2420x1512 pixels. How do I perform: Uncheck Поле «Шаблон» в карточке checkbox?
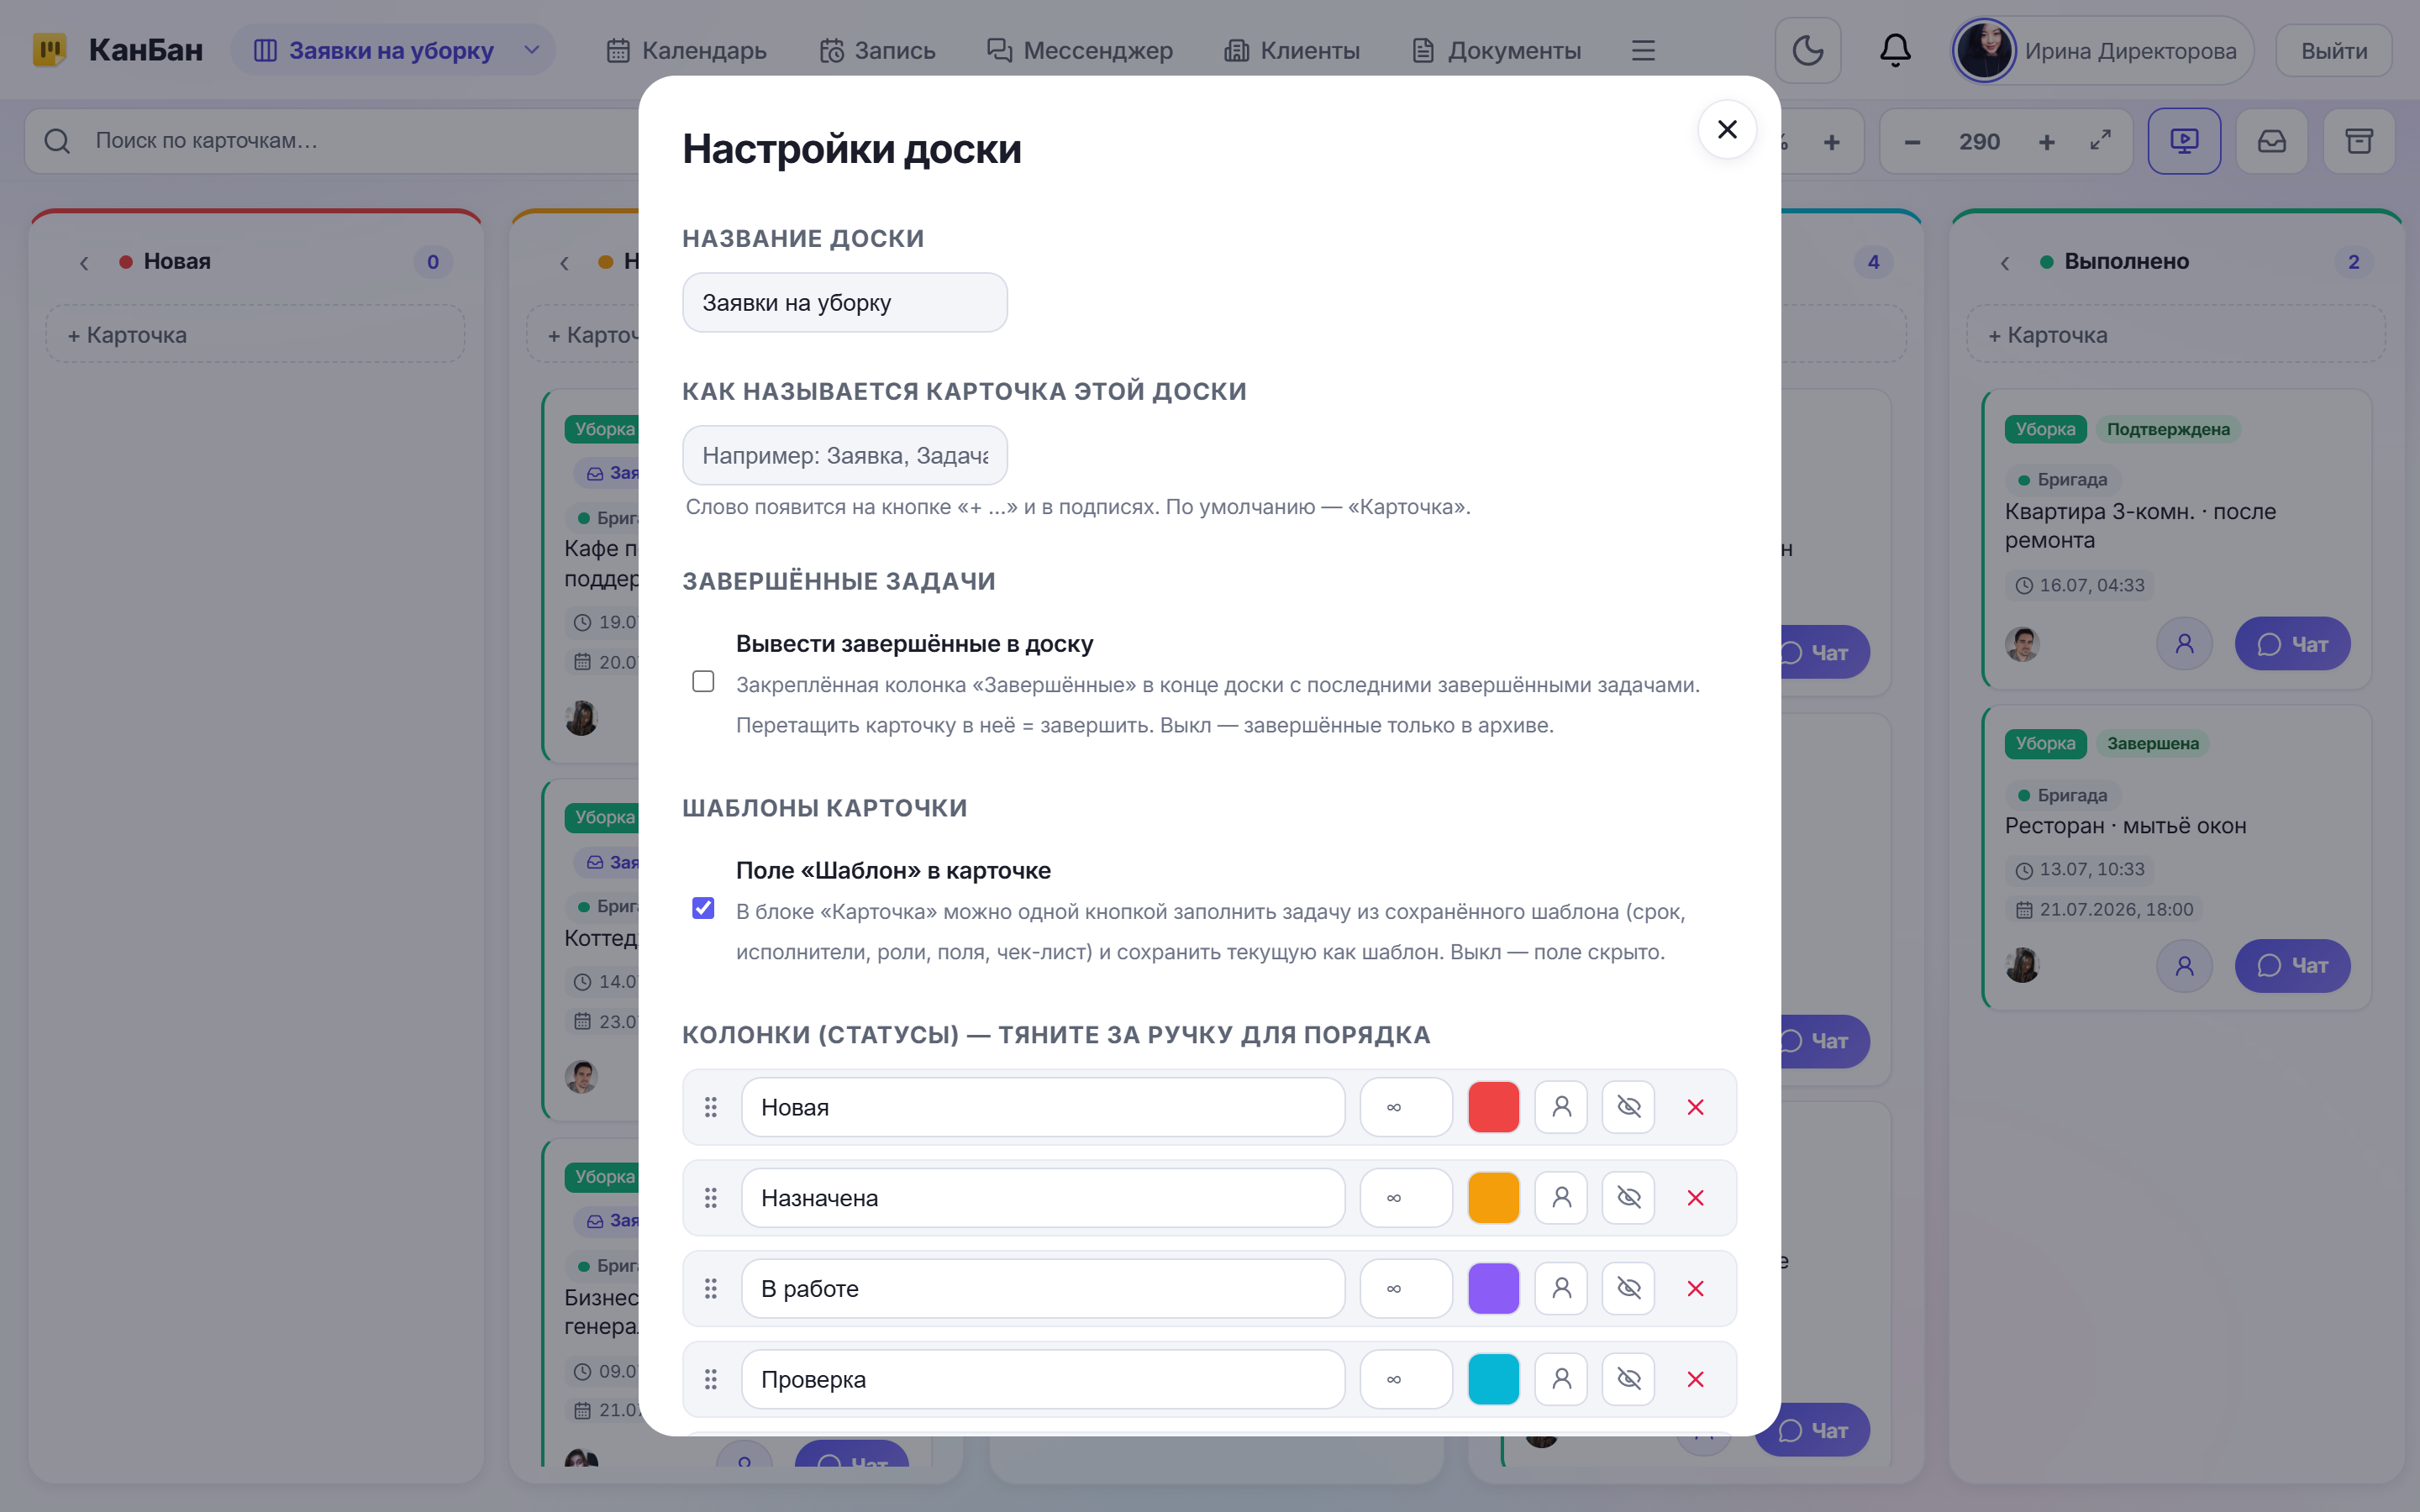click(x=703, y=908)
